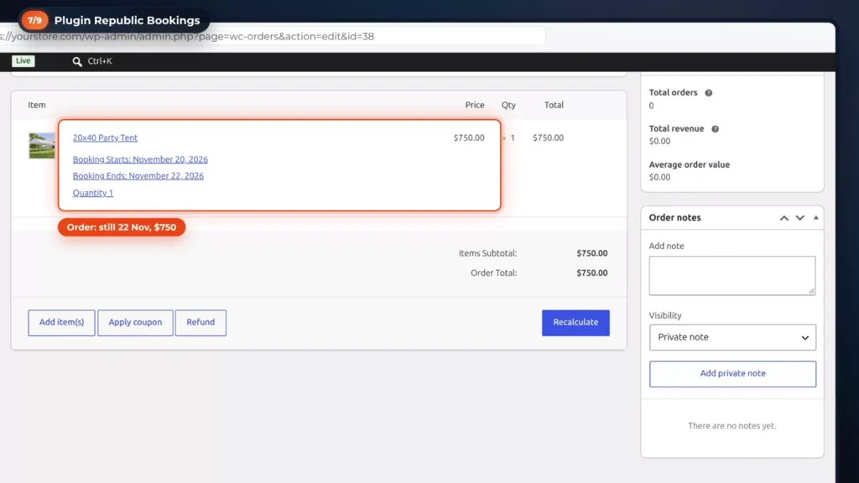Click the Add note text area
859x483 pixels.
[x=731, y=275]
